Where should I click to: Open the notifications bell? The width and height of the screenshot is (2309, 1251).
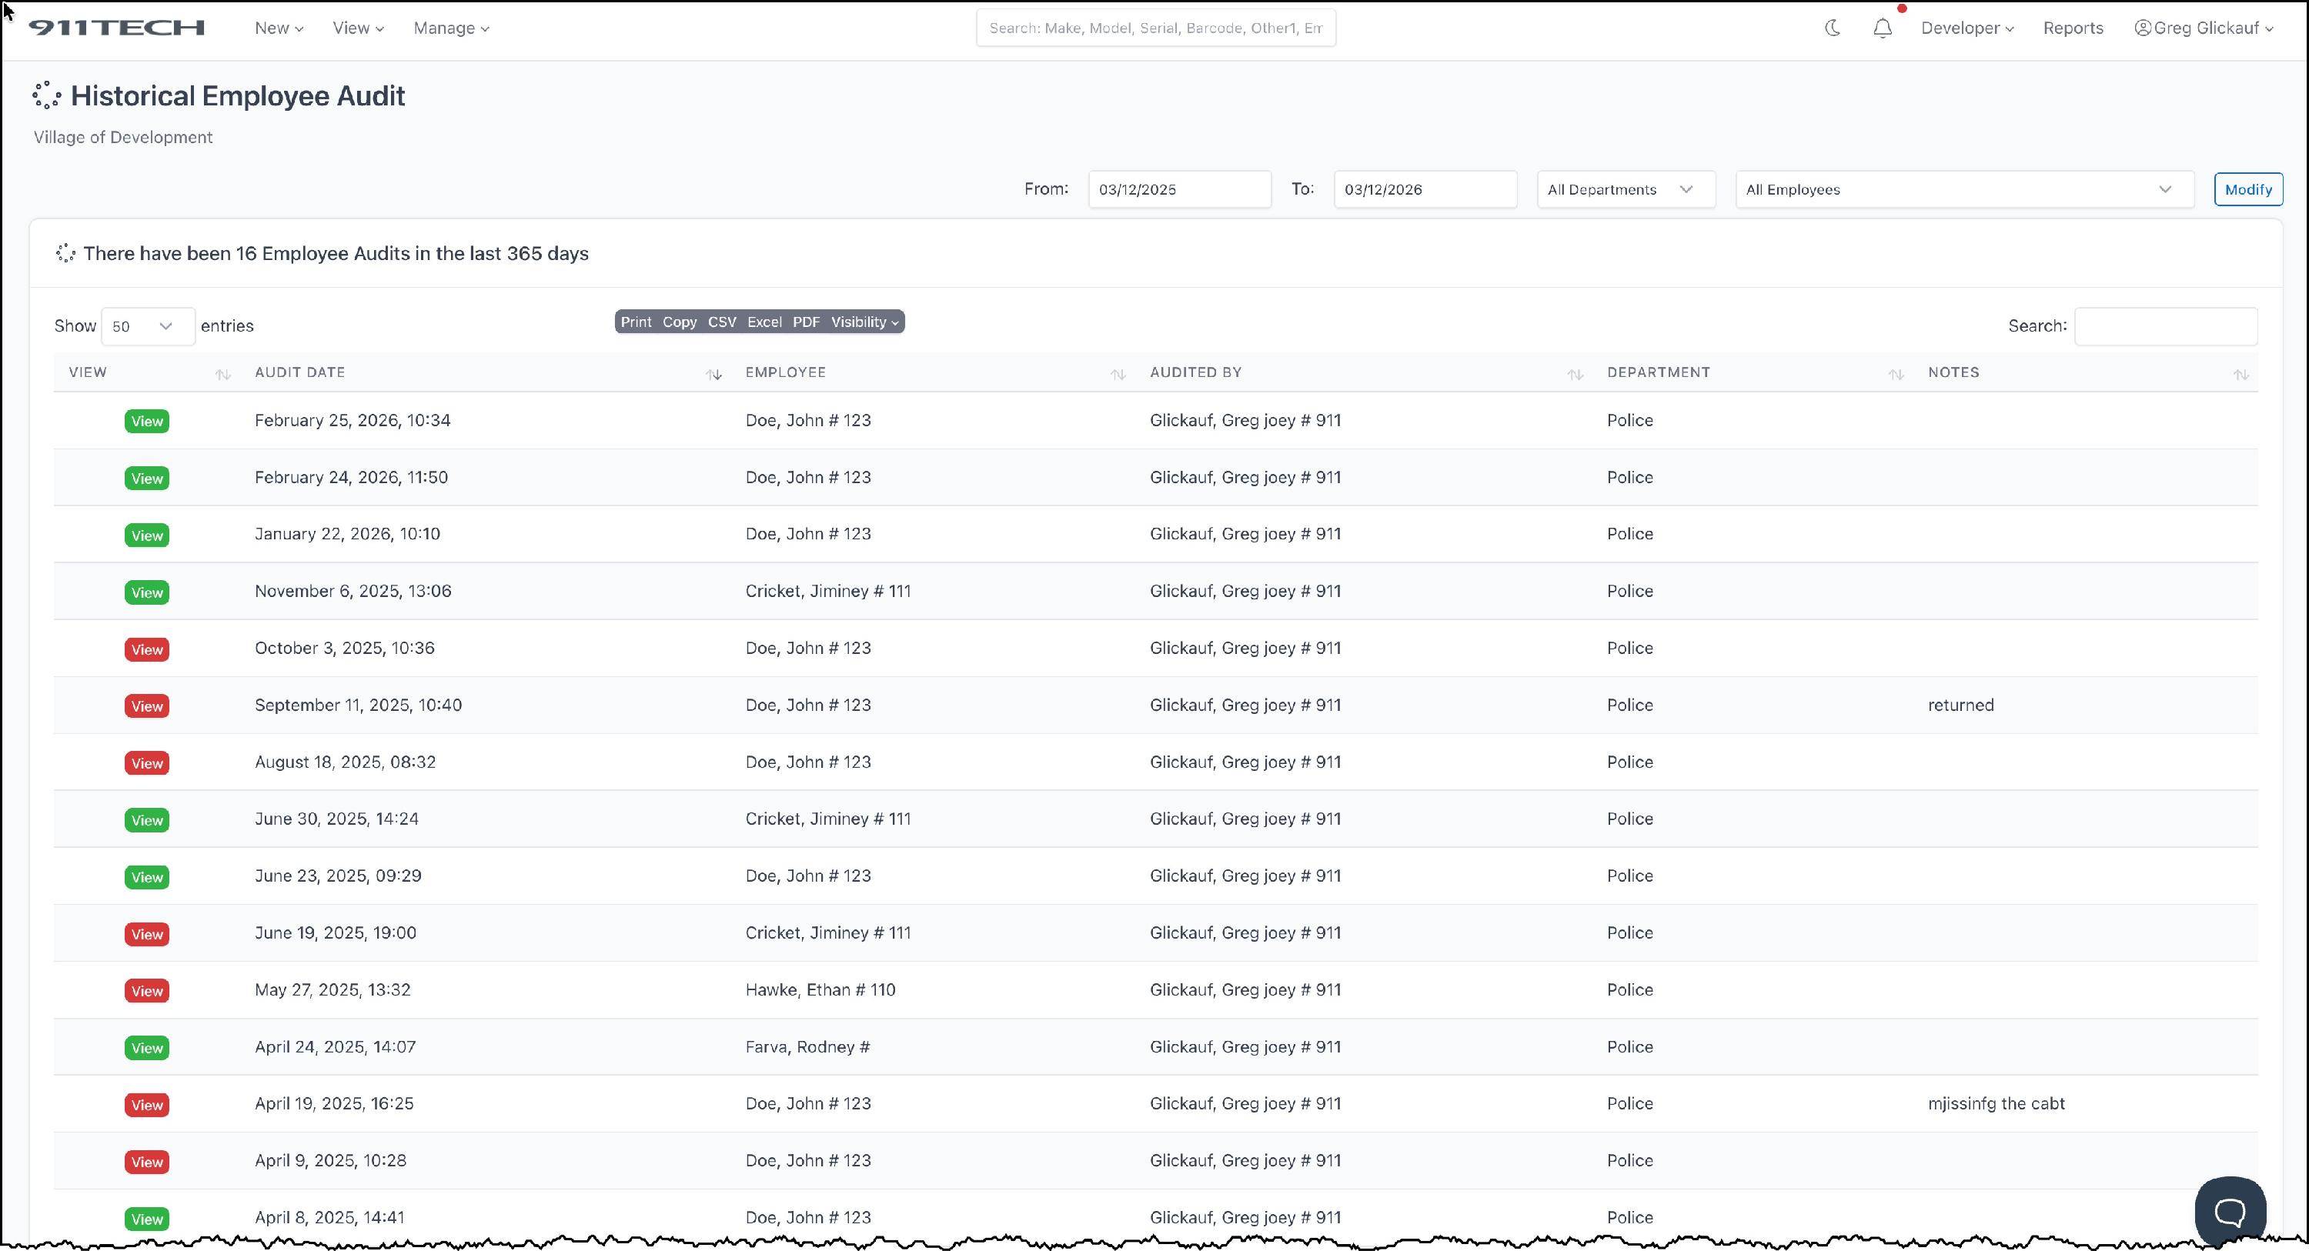tap(1883, 28)
